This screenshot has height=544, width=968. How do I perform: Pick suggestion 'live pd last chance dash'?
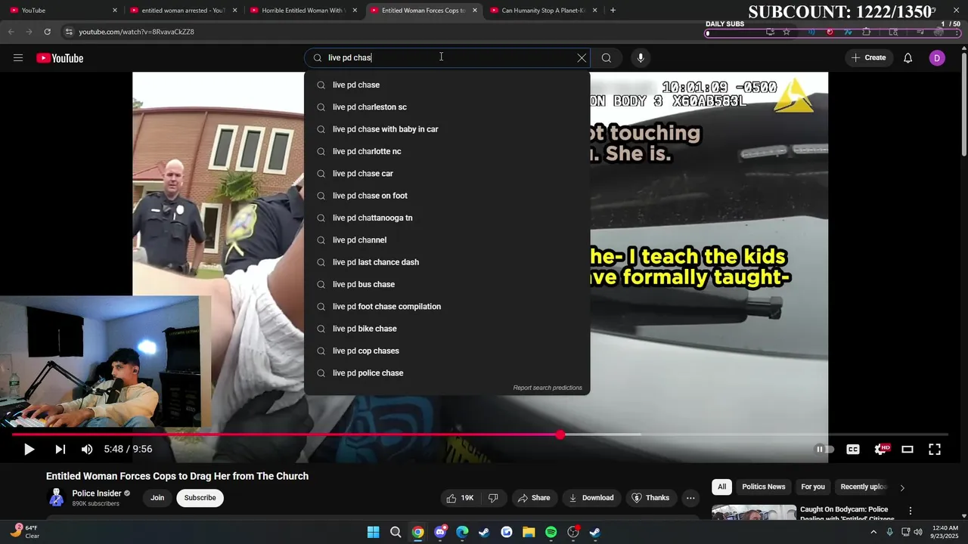447,262
